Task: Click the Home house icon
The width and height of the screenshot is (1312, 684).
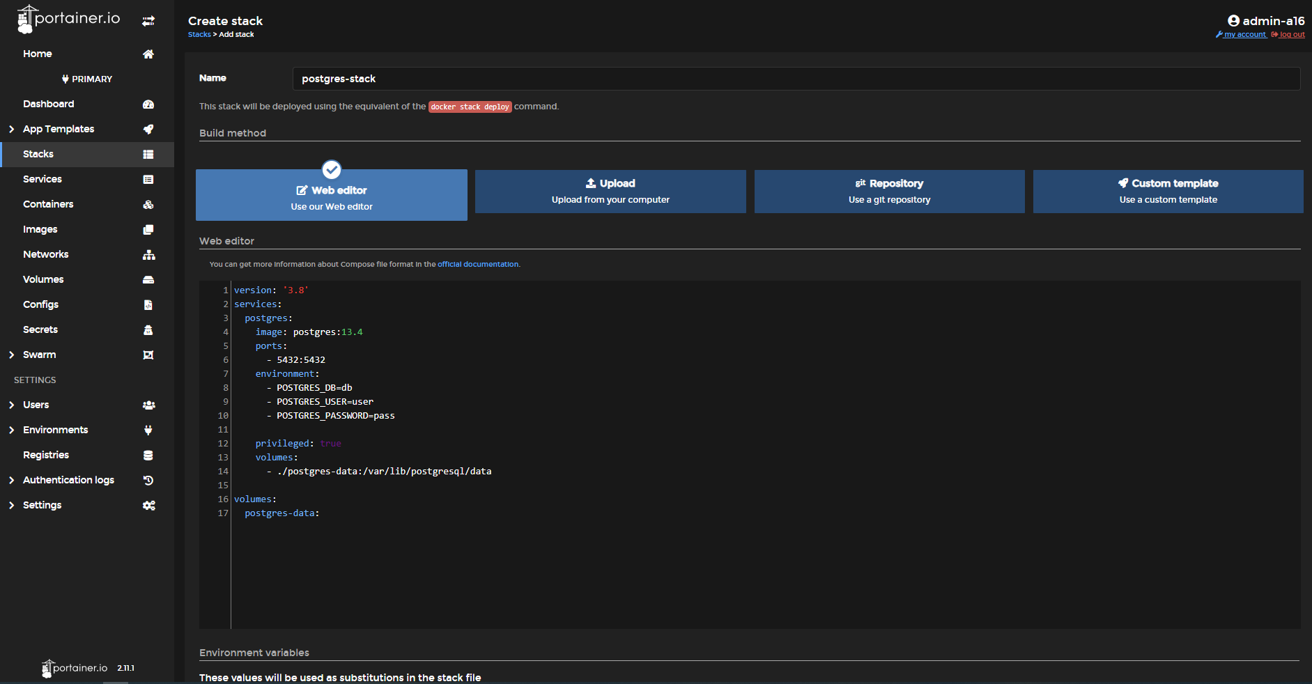Action: point(148,54)
